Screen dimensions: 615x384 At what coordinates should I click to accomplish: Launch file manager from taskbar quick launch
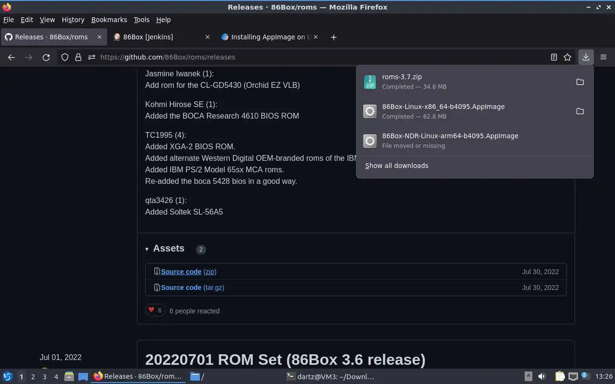click(x=69, y=377)
